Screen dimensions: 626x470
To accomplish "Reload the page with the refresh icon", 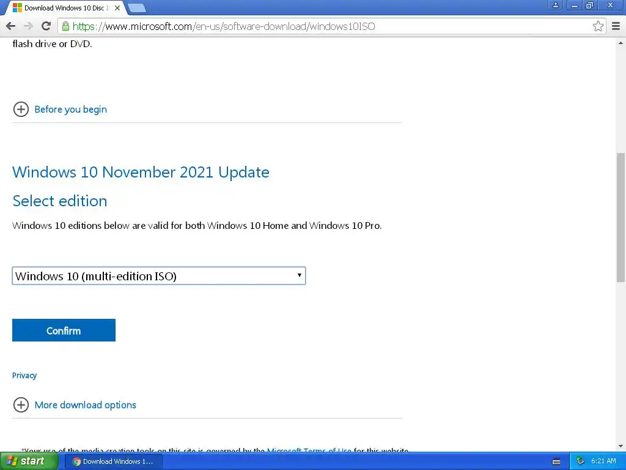I will [x=46, y=26].
